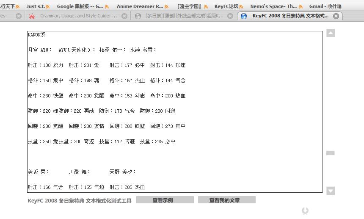
Task: Open Anime Dreamer R... bookmark
Action: [140, 6]
